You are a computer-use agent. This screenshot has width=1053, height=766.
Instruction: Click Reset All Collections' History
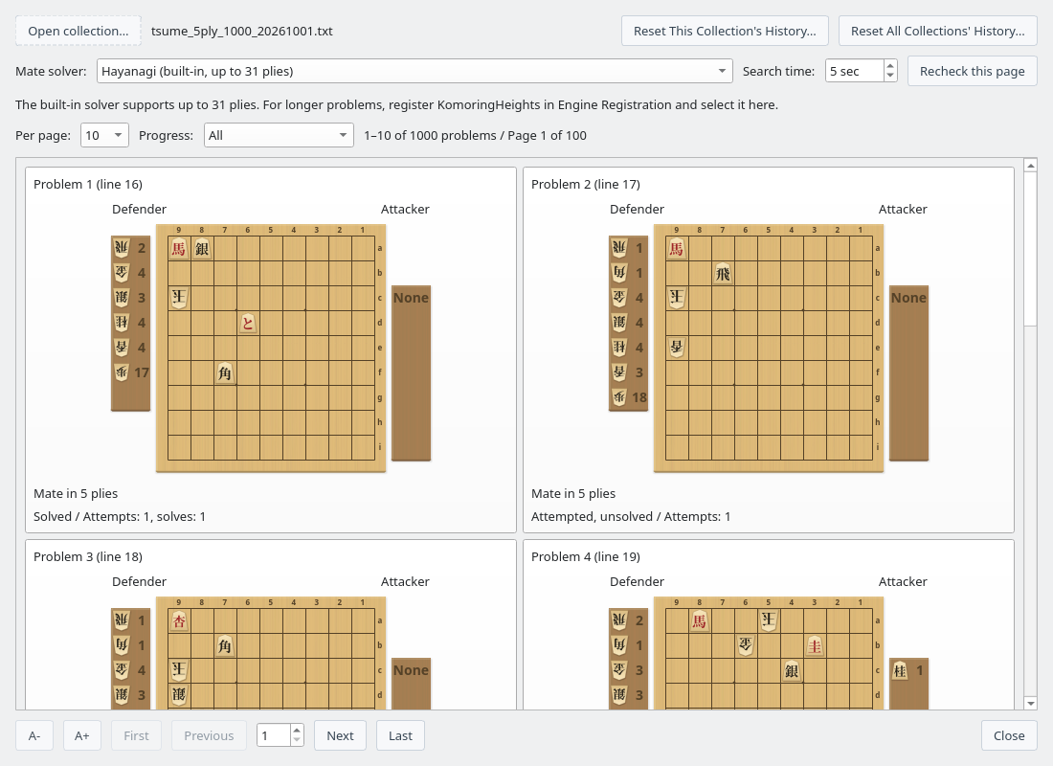(x=937, y=31)
